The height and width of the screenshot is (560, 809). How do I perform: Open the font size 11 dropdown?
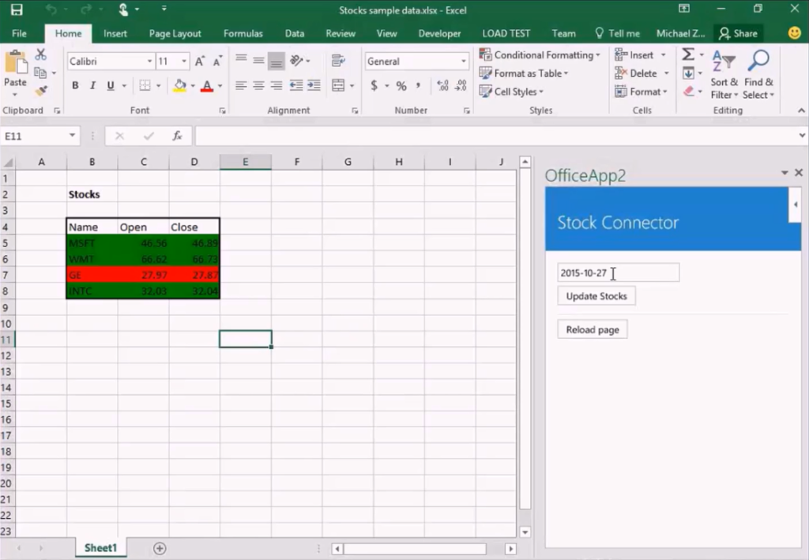[183, 62]
